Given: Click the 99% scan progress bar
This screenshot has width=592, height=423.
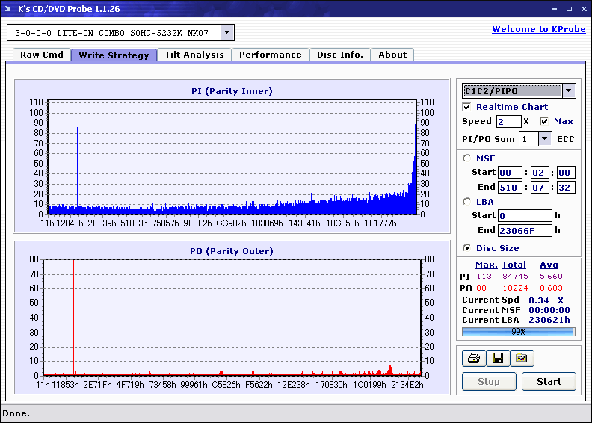Looking at the screenshot, I should click(x=518, y=331).
